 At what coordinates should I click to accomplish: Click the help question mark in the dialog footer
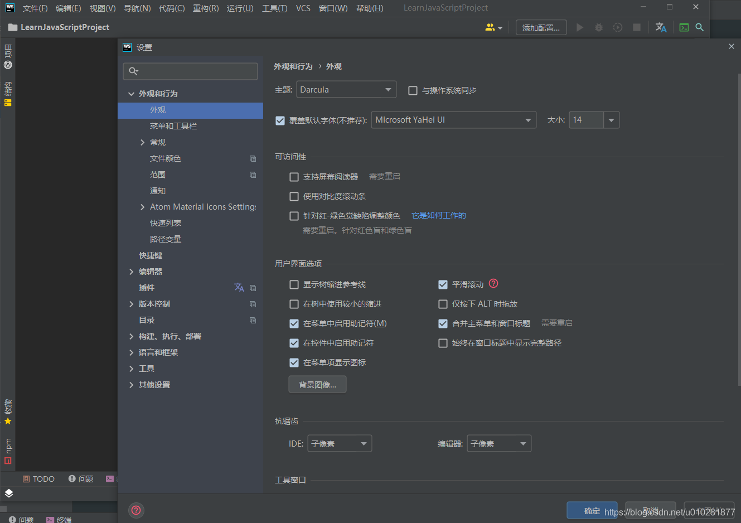point(136,510)
